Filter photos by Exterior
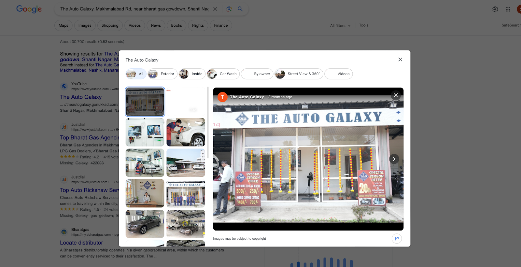 point(162,74)
